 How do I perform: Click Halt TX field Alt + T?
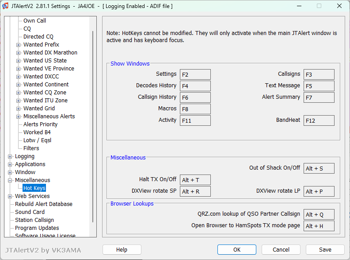click(195, 180)
